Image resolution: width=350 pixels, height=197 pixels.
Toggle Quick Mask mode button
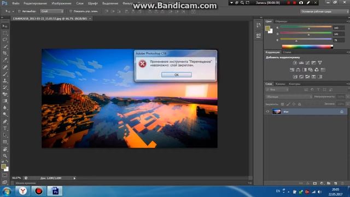point(5,176)
